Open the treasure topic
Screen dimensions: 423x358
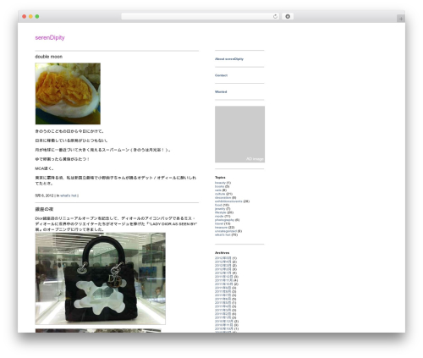221,227
